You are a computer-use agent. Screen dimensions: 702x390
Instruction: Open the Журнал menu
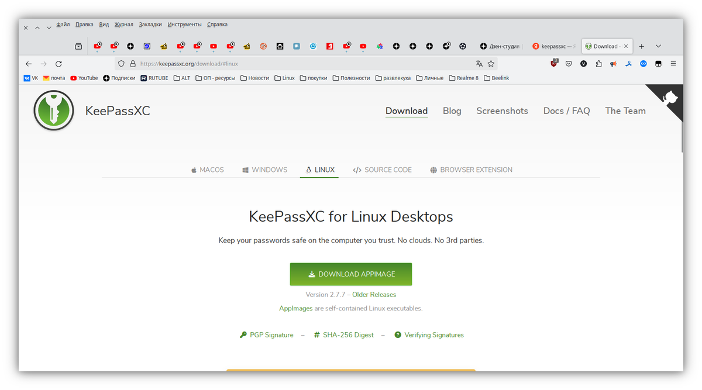point(123,25)
